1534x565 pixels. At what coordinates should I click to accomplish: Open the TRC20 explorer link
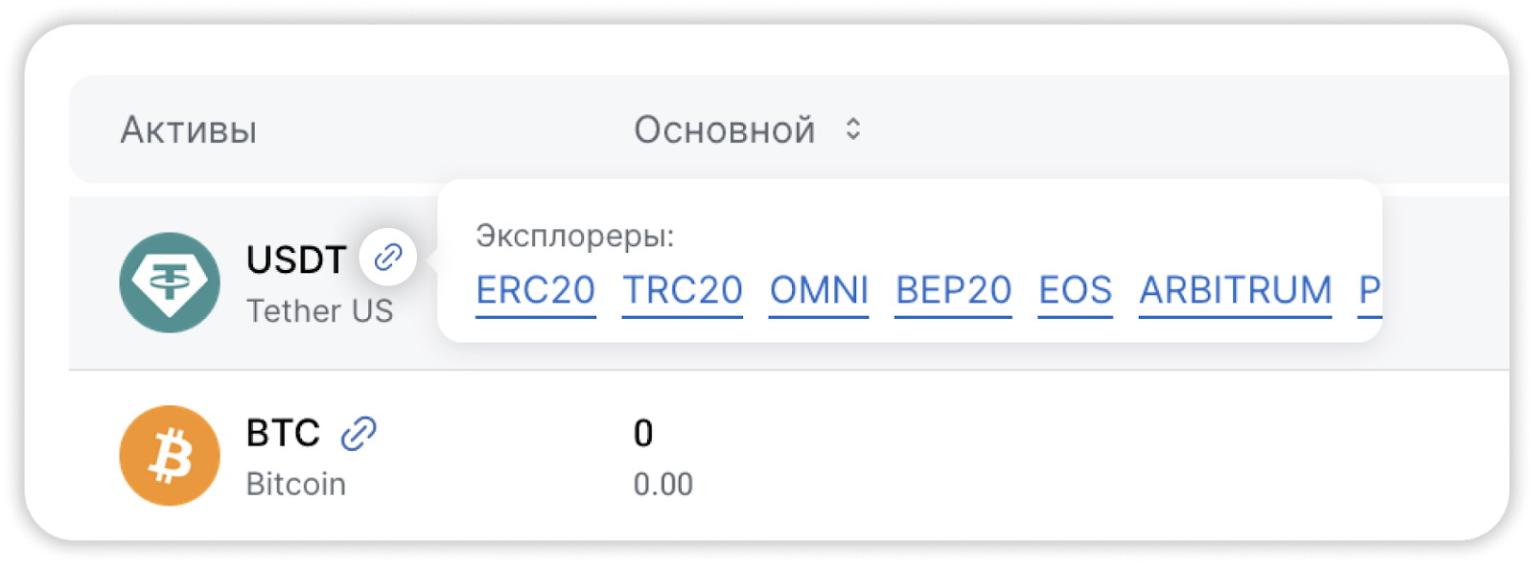683,290
